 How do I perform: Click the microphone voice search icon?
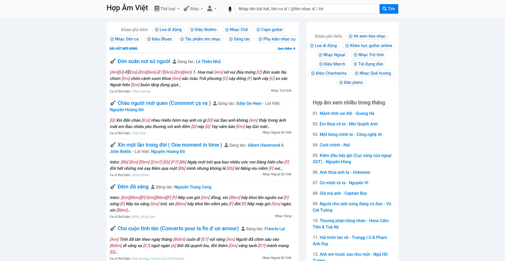coord(230,9)
